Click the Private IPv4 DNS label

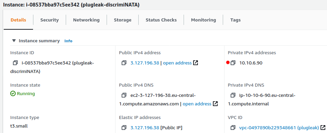[246, 85]
